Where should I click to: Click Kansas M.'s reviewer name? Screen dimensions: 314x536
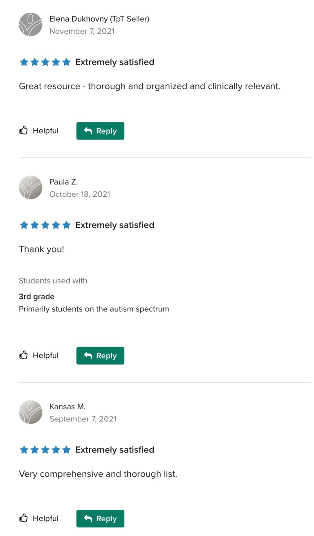point(67,406)
